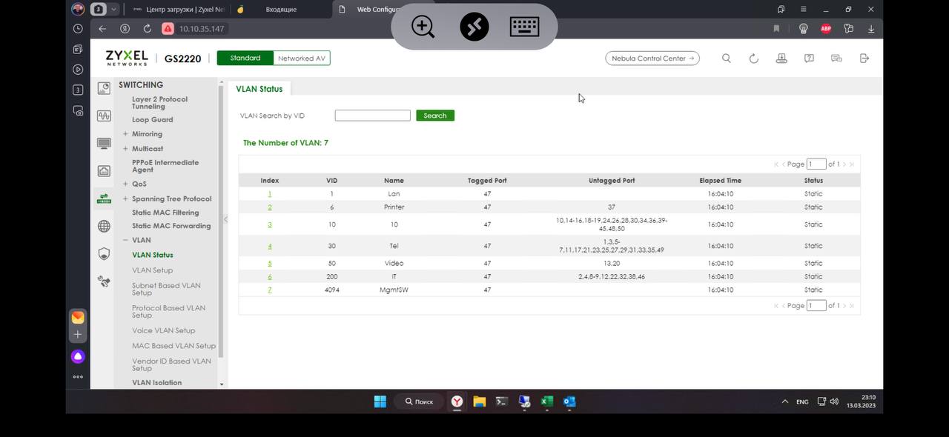Screen dimensions: 949x437
Task: Open the Monitor waveform icon in sidebar
Action: (104, 116)
